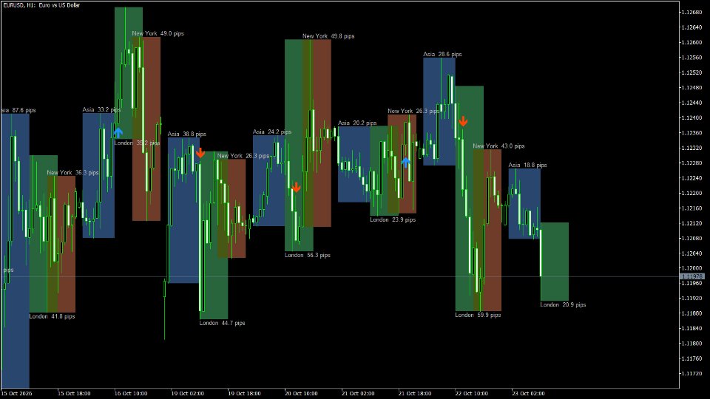The height and width of the screenshot is (399, 710).
Task: Click the current price tag 1.11978 on axis
Action: coord(692,276)
